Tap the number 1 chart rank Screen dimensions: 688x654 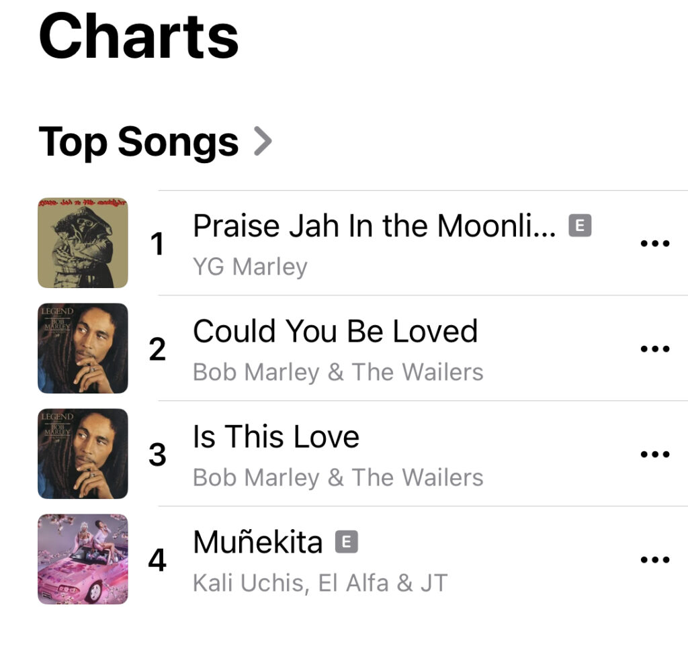tap(157, 244)
